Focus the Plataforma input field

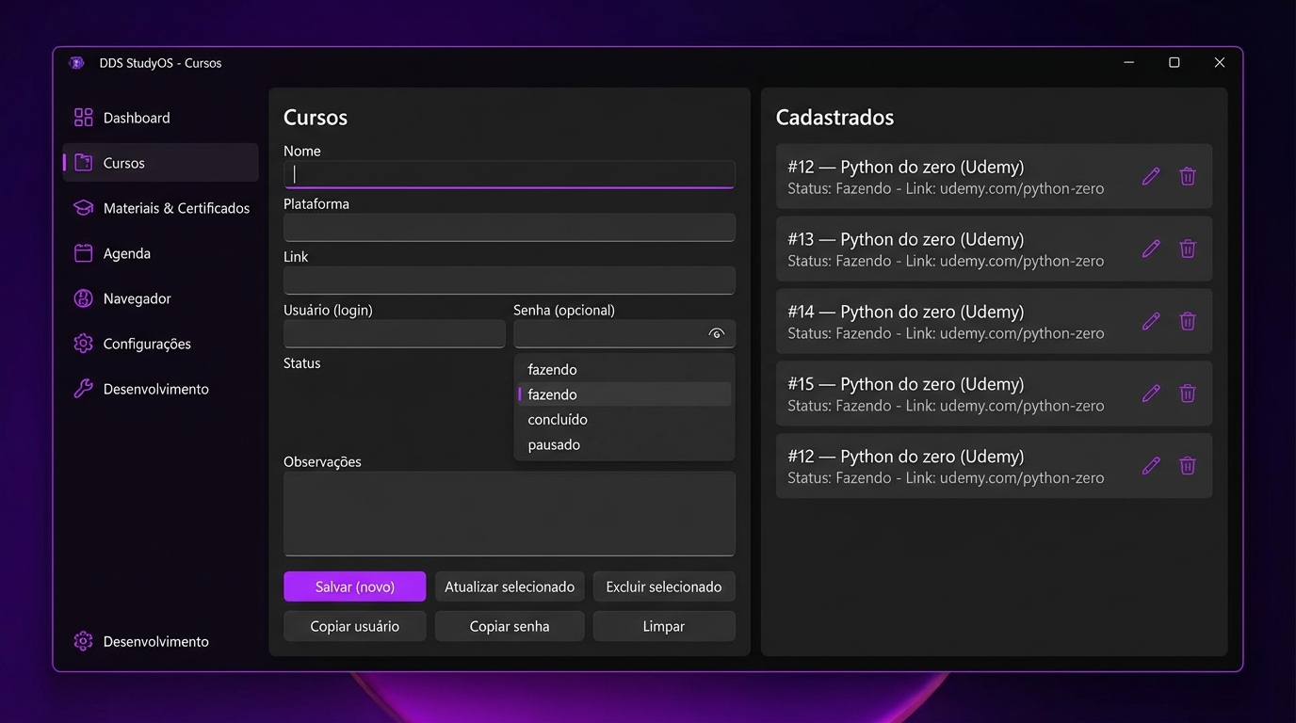(509, 228)
